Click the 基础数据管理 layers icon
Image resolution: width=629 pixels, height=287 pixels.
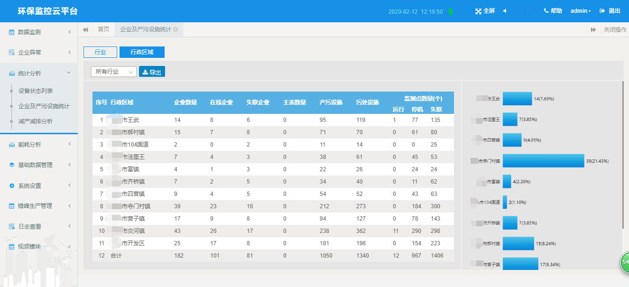12,165
